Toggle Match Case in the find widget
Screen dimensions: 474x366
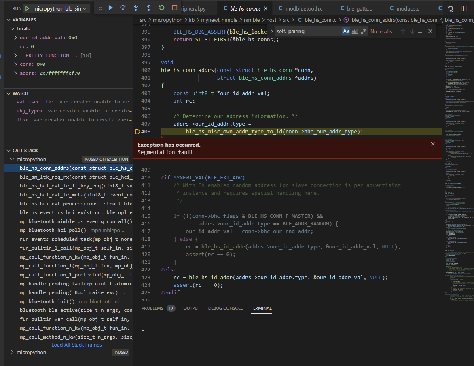coord(346,31)
